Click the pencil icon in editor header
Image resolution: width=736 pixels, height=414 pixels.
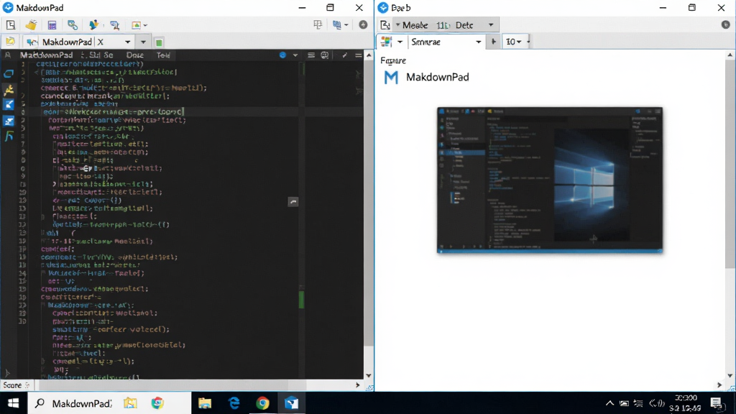[x=344, y=55]
